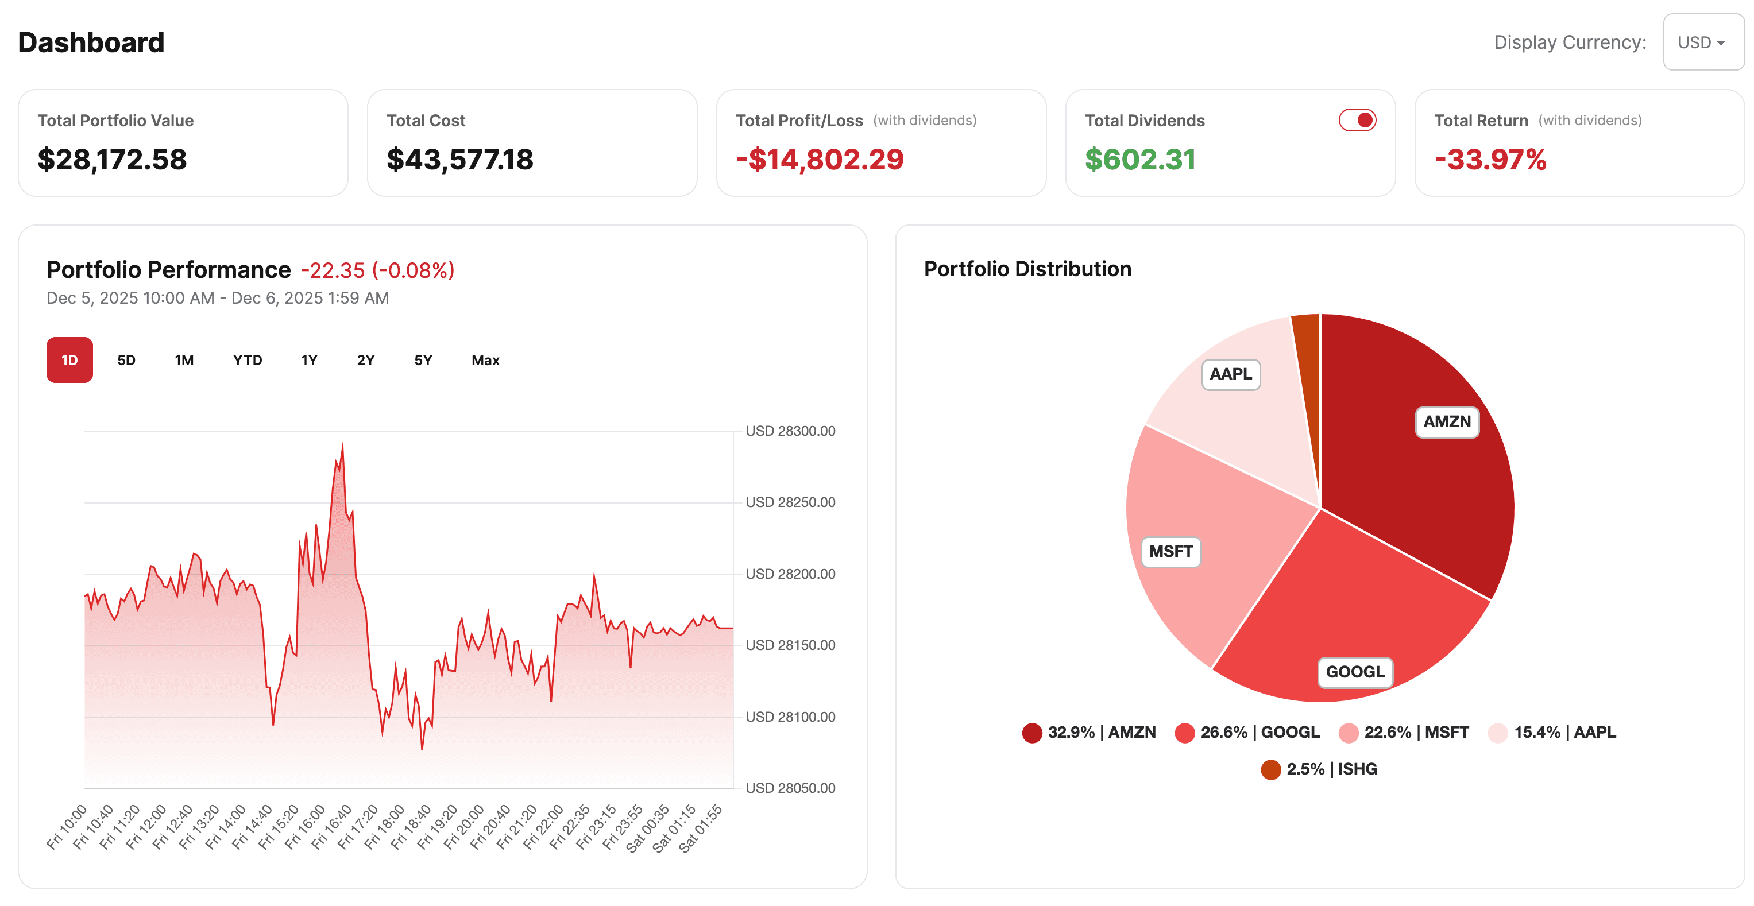The width and height of the screenshot is (1754, 906).
Task: Select the 1M time range
Action: (183, 360)
